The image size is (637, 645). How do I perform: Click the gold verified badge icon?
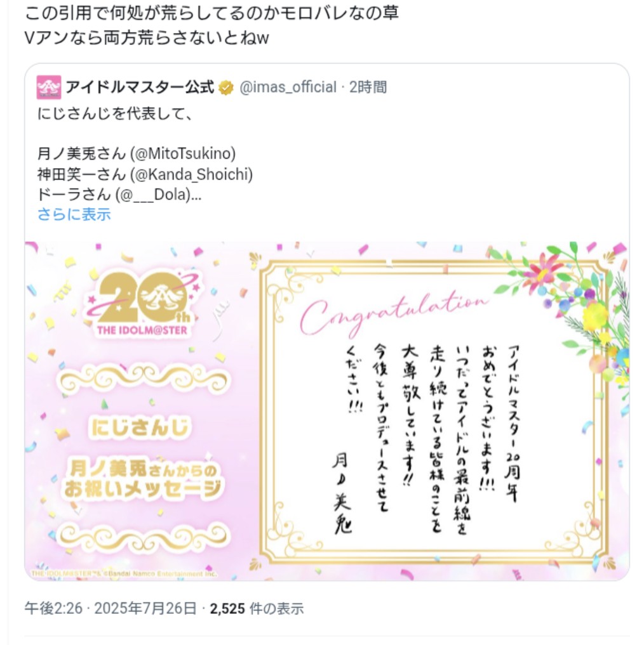coord(226,88)
